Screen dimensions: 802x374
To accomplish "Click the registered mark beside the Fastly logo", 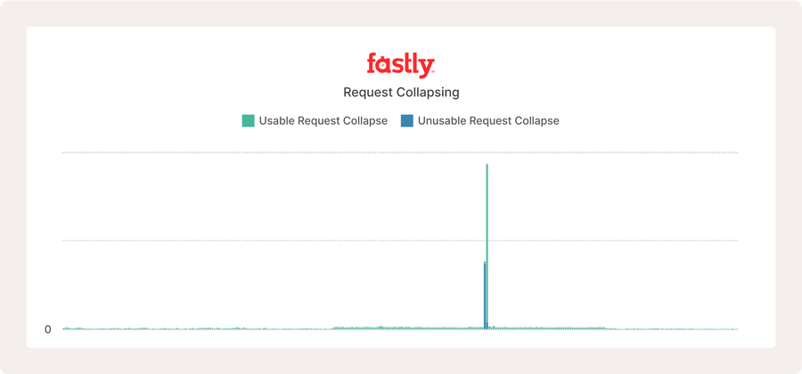I will point(434,72).
